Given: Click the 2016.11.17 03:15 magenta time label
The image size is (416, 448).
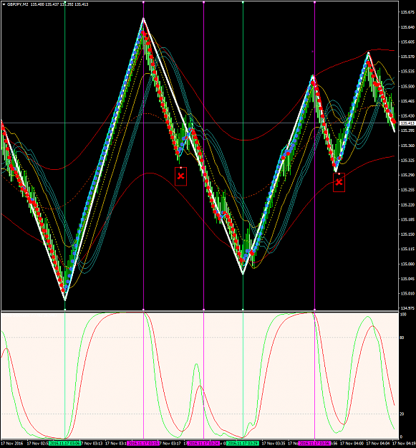Looking at the screenshot, I should click(x=143, y=444).
